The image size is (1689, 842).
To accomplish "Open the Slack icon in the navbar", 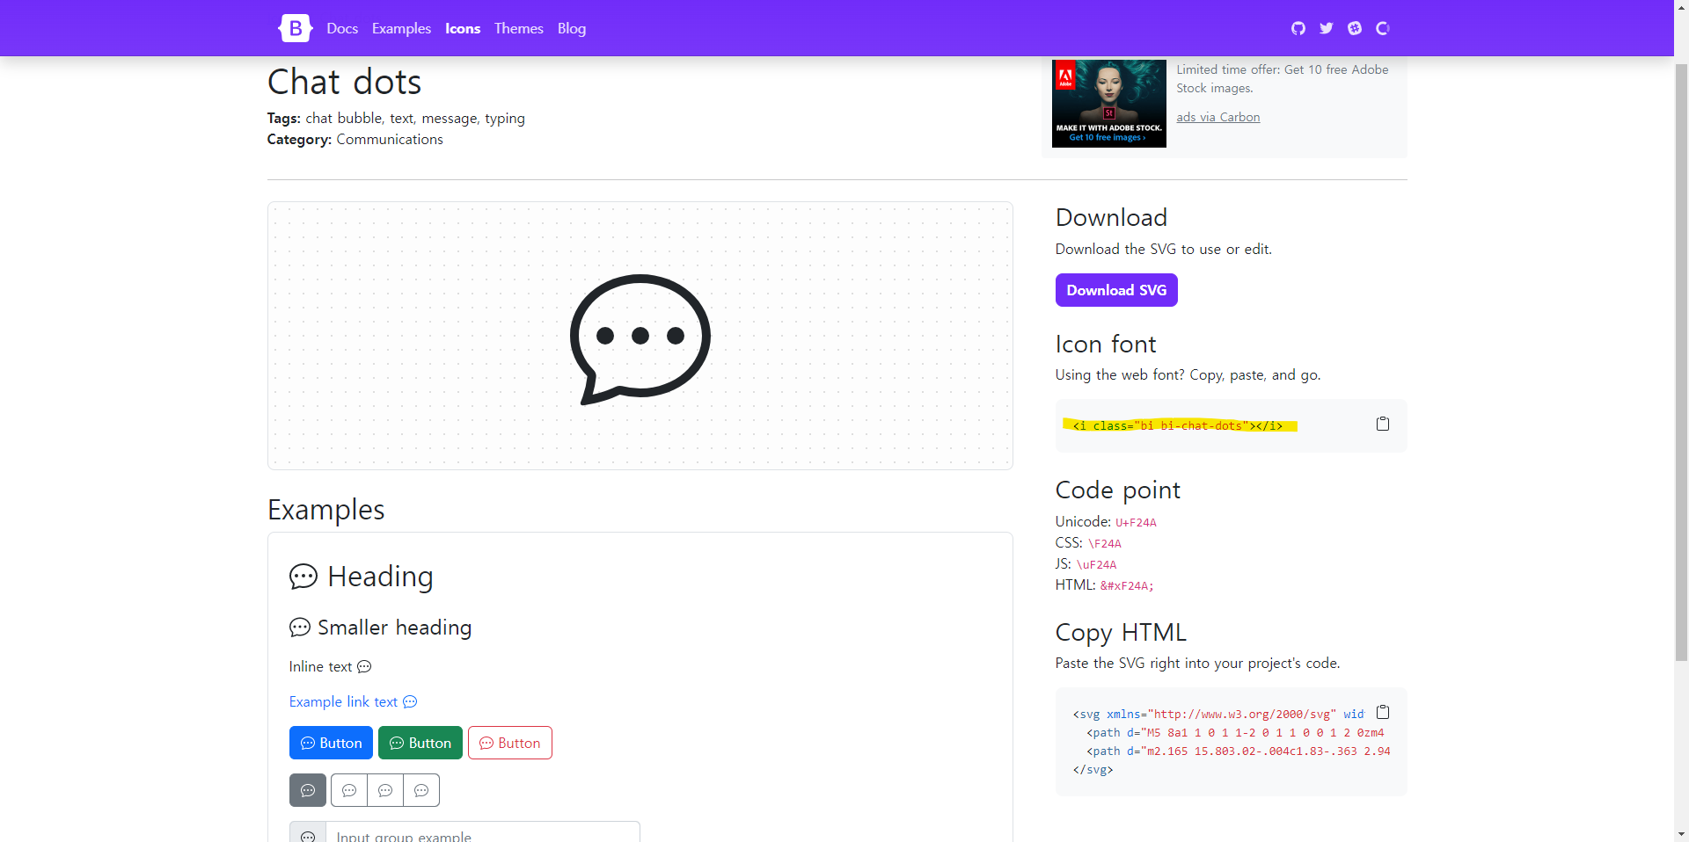I will (x=1354, y=27).
